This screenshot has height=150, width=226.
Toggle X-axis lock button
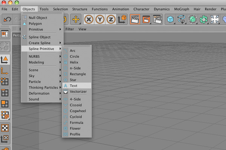pos(89,19)
